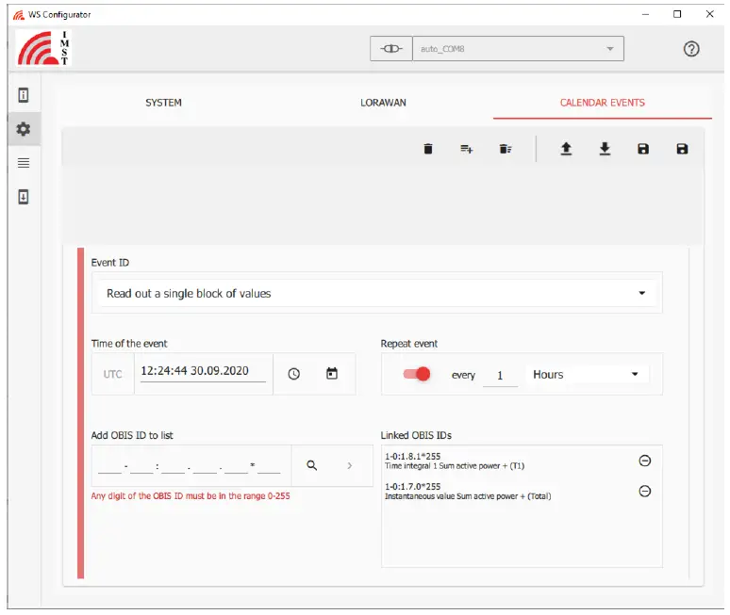Click the download arrow icon in toolbar

point(606,149)
